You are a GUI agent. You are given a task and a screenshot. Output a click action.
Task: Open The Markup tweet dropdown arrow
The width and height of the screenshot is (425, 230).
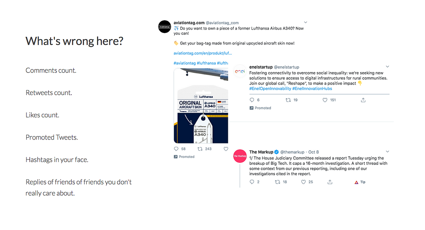click(x=387, y=152)
